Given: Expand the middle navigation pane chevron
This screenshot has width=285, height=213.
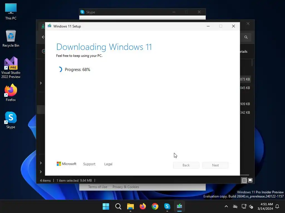Looking at the screenshot, I should [41, 163].
